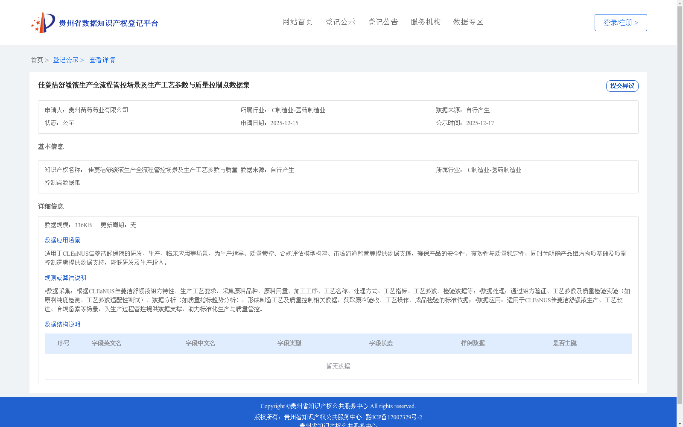Click the 字段类型 column header
Viewport: 683px width, 427px height.
[289, 343]
